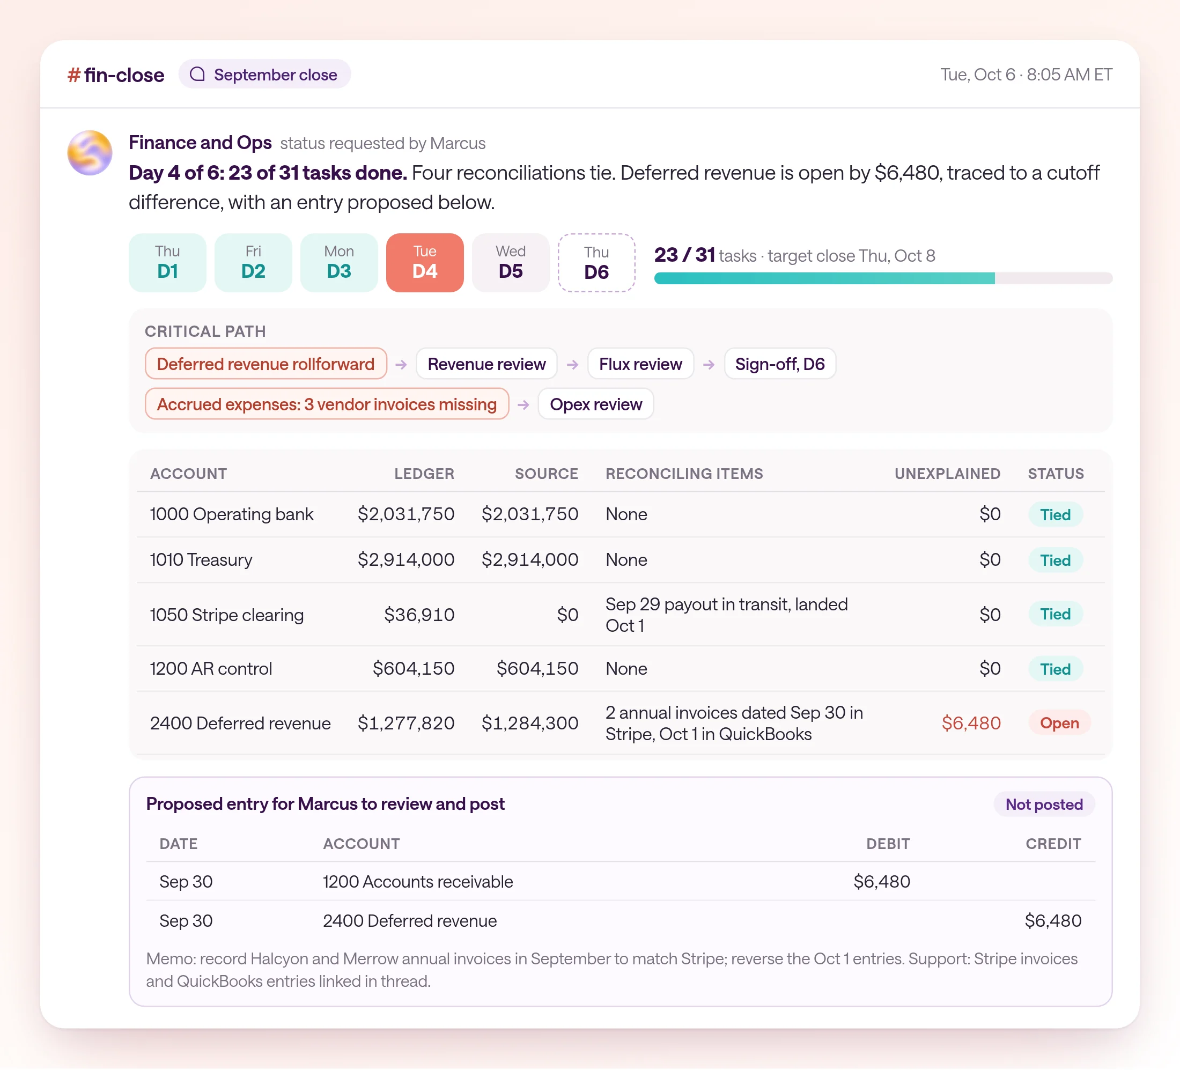The image size is (1180, 1070).
Task: Select the Mon D3 day tile
Action: click(339, 262)
